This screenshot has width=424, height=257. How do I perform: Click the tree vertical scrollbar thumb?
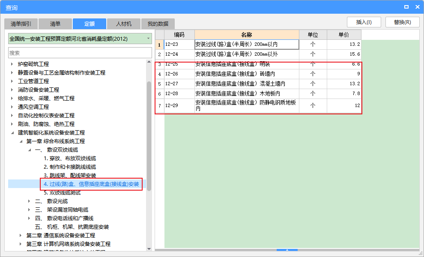pos(149,136)
